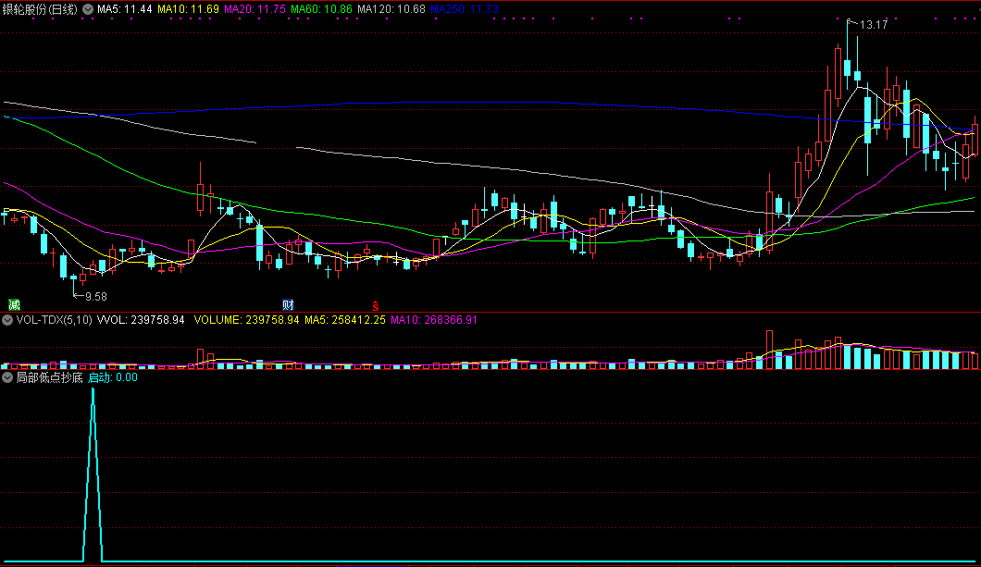Select the 银轮股份(日线) chart title
This screenshot has height=567, width=981.
coord(40,9)
